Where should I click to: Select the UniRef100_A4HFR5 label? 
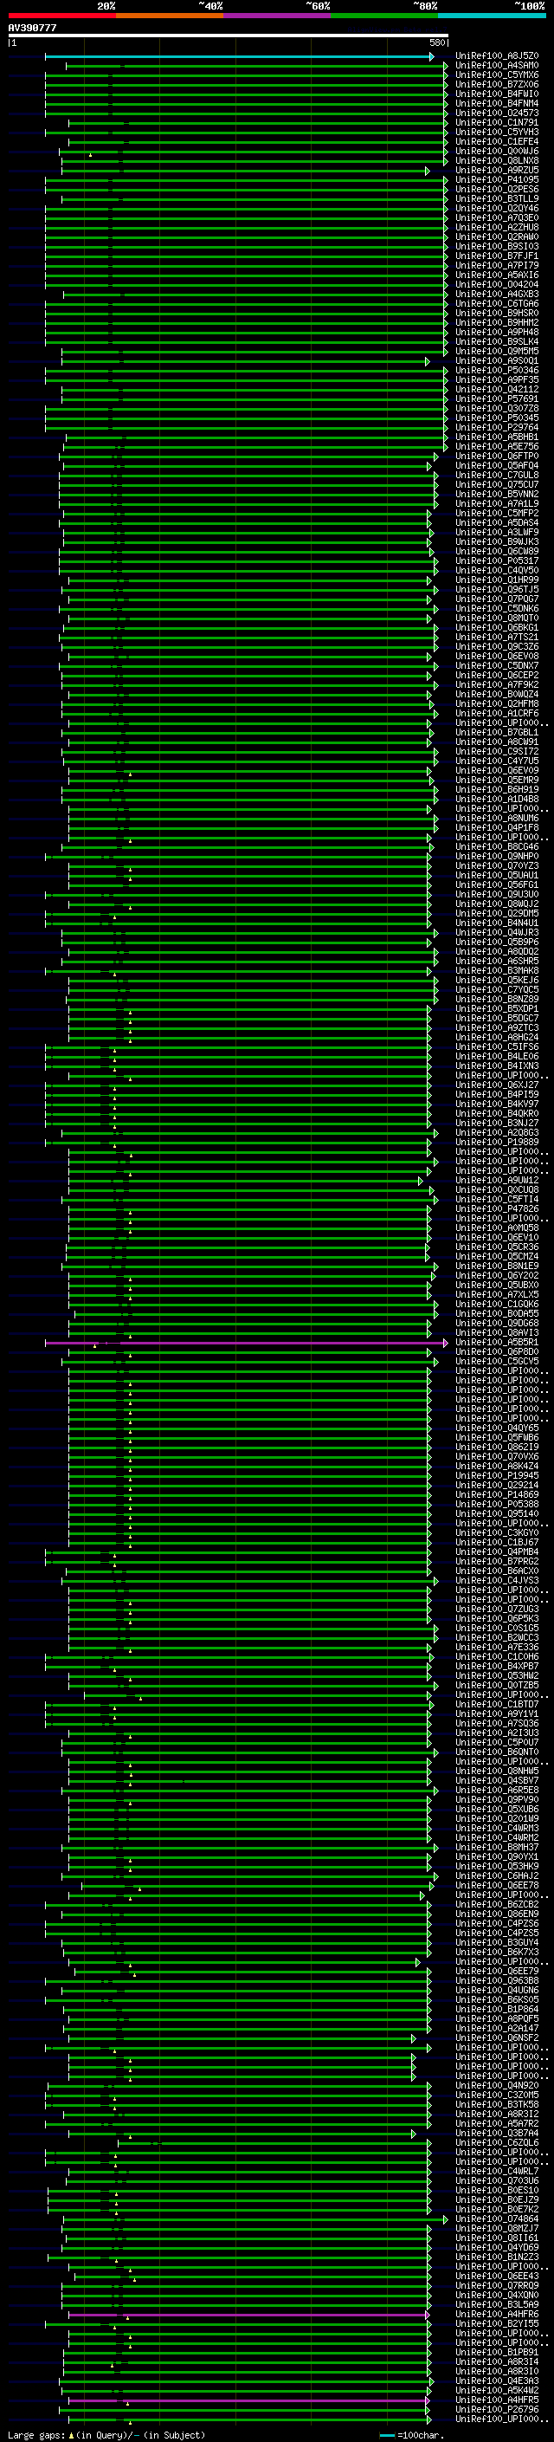[x=497, y=2400]
